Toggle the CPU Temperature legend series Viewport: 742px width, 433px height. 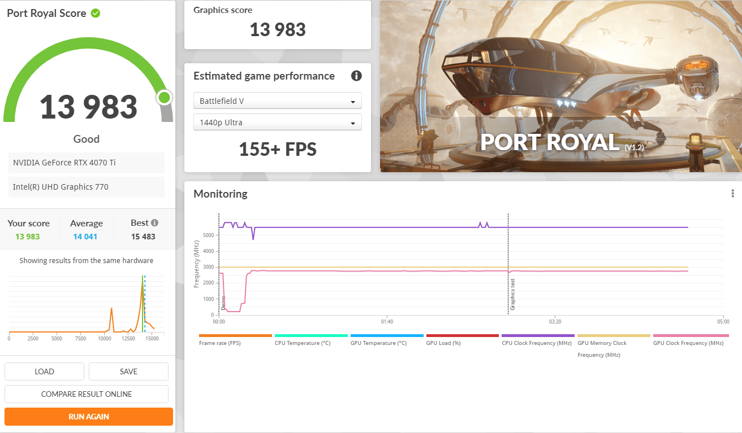[311, 339]
